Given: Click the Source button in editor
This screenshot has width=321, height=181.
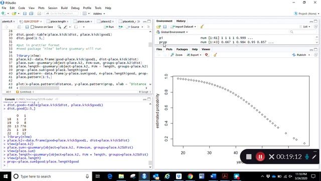Looking at the screenshot, I should pyautogui.click(x=133, y=27).
